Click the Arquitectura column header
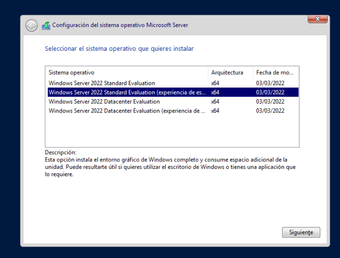Viewport: 340px width, 258px height. click(x=231, y=73)
